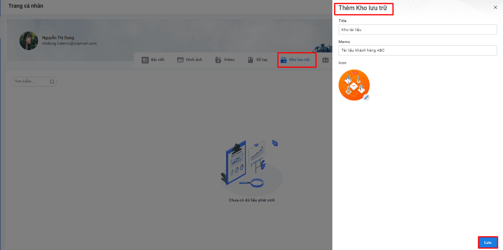Select the Video clapperboard icon

[x=218, y=60]
